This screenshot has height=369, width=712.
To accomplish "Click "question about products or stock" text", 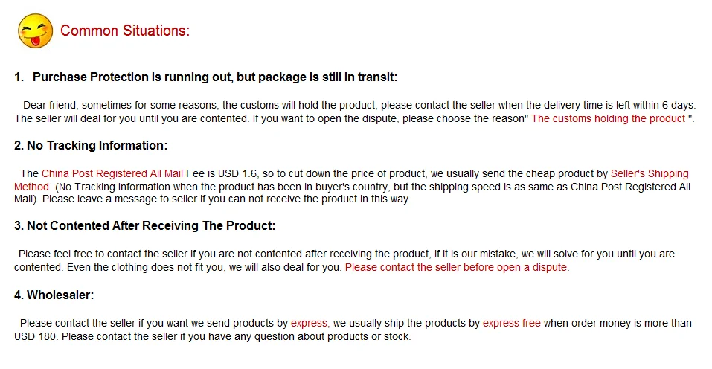I will (x=332, y=336).
